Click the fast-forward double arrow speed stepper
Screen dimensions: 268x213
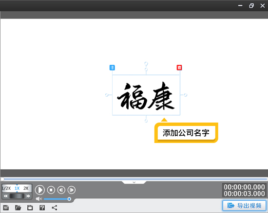point(28,196)
